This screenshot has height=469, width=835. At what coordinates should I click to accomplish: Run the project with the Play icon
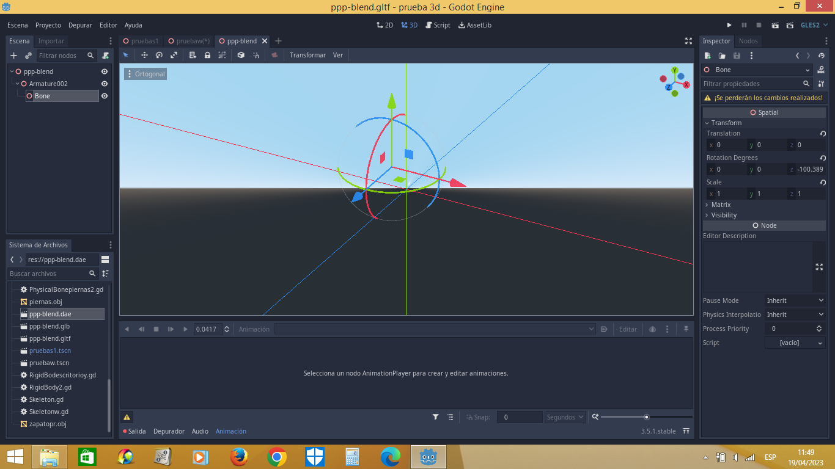(729, 25)
